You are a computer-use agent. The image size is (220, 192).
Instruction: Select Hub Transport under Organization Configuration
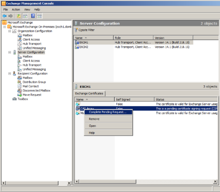point(32,44)
